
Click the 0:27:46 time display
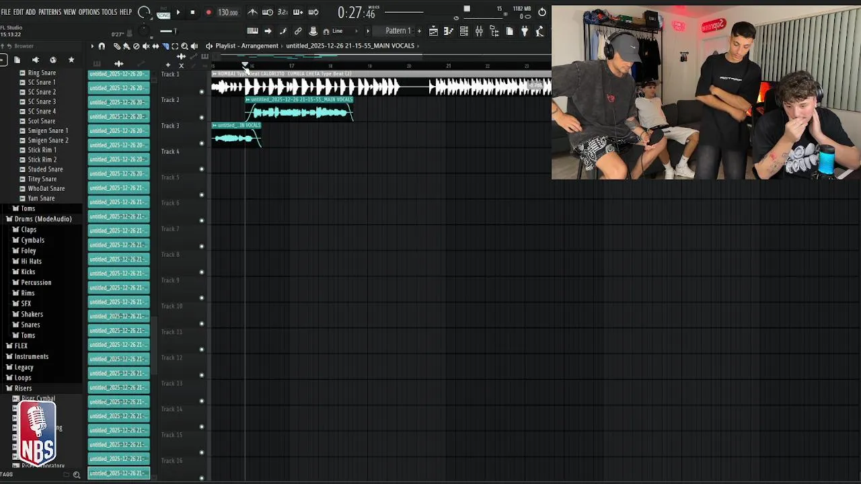point(357,13)
